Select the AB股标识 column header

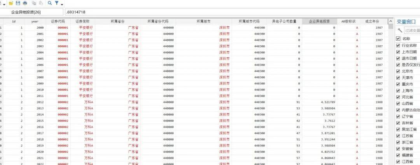(x=348, y=21)
